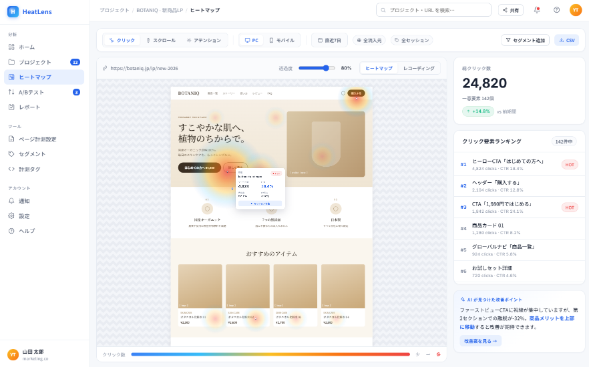Focus the プロジェクト・URL search field
This screenshot has height=367, width=589.
point(433,10)
